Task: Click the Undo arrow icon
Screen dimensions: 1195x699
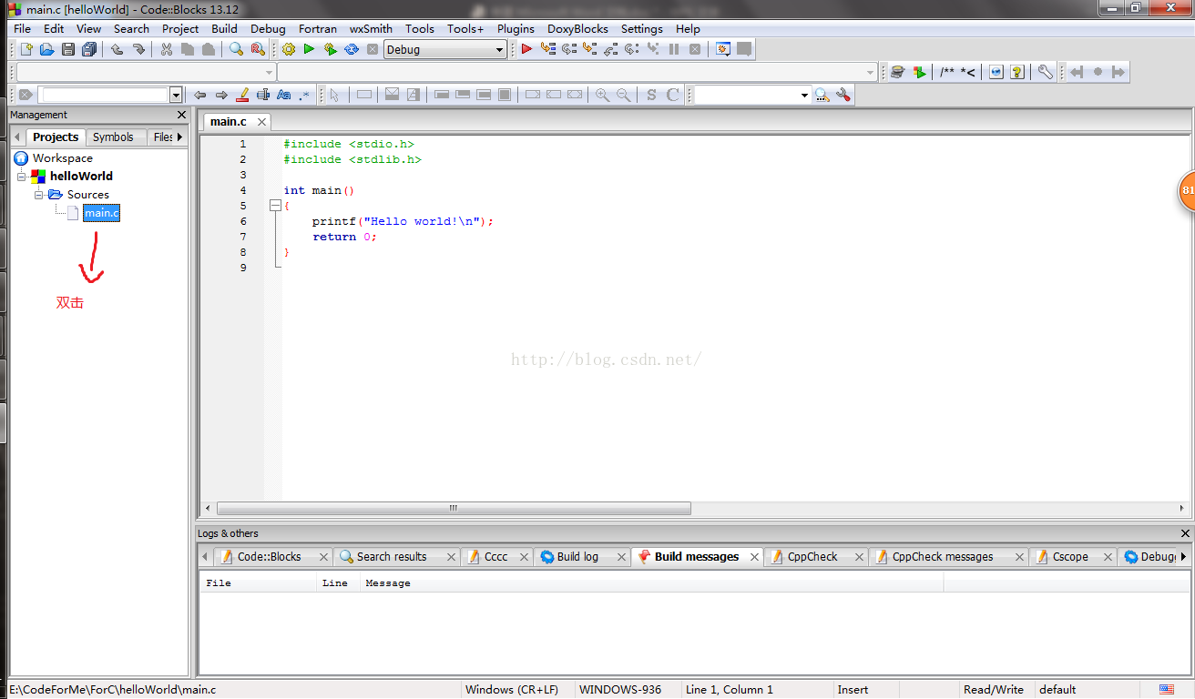Action: (117, 49)
